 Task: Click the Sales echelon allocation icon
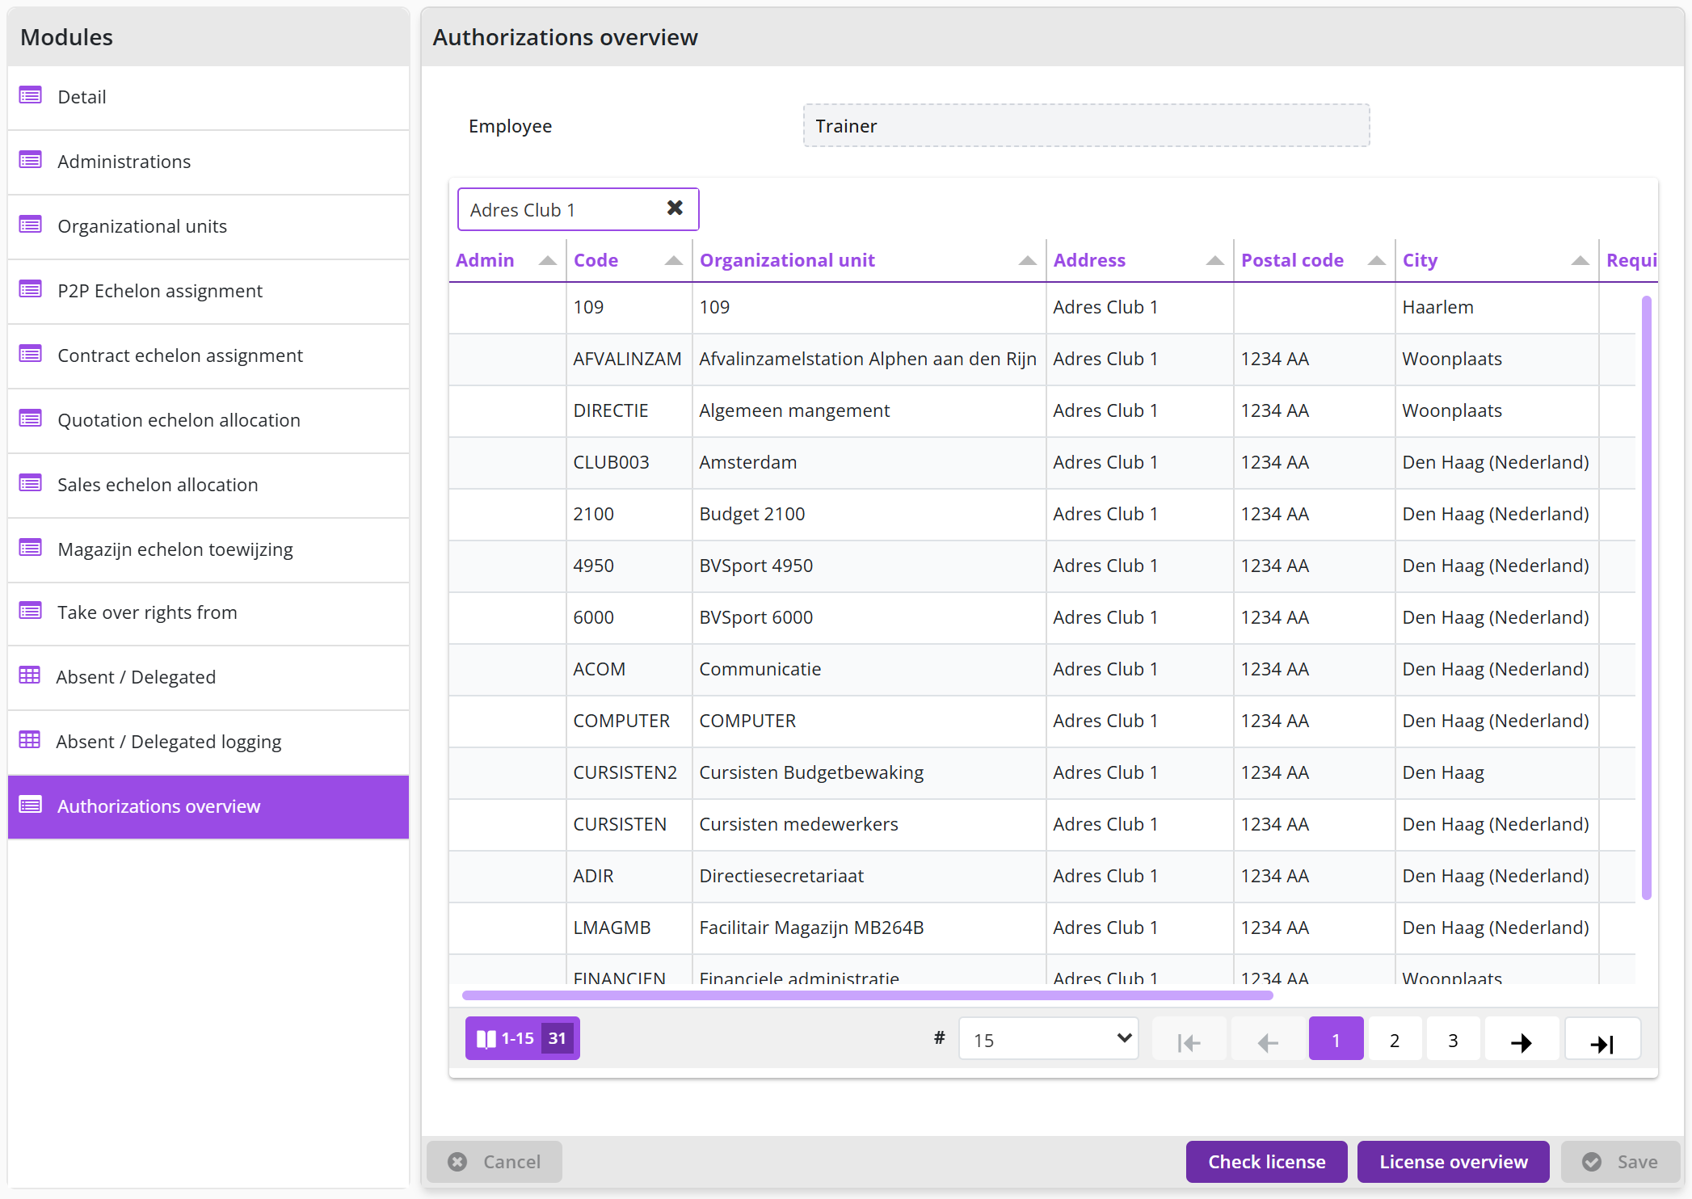point(31,484)
